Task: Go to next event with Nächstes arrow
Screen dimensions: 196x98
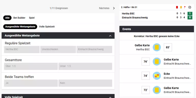Action: [x=114, y=8]
